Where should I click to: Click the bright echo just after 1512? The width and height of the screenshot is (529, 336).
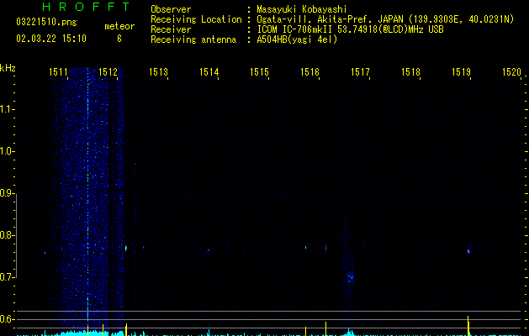tap(126, 248)
